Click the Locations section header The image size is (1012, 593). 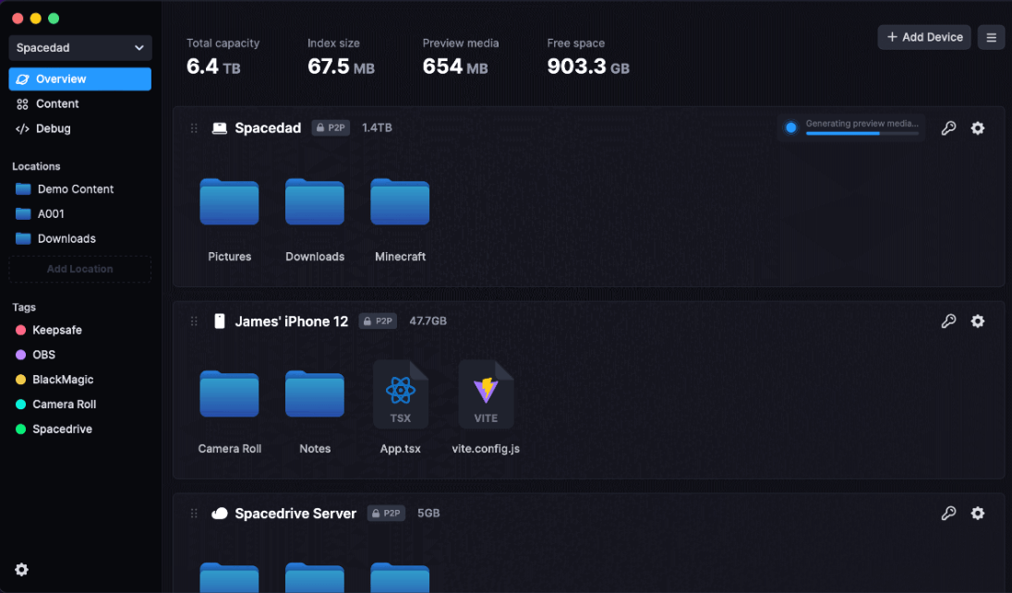(36, 166)
